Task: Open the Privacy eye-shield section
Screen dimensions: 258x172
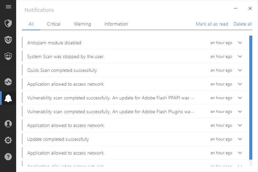Action: point(8,40)
